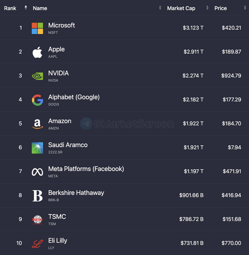Click the Amazon logo icon
This screenshot has height=255, width=249.
pyautogui.click(x=37, y=124)
